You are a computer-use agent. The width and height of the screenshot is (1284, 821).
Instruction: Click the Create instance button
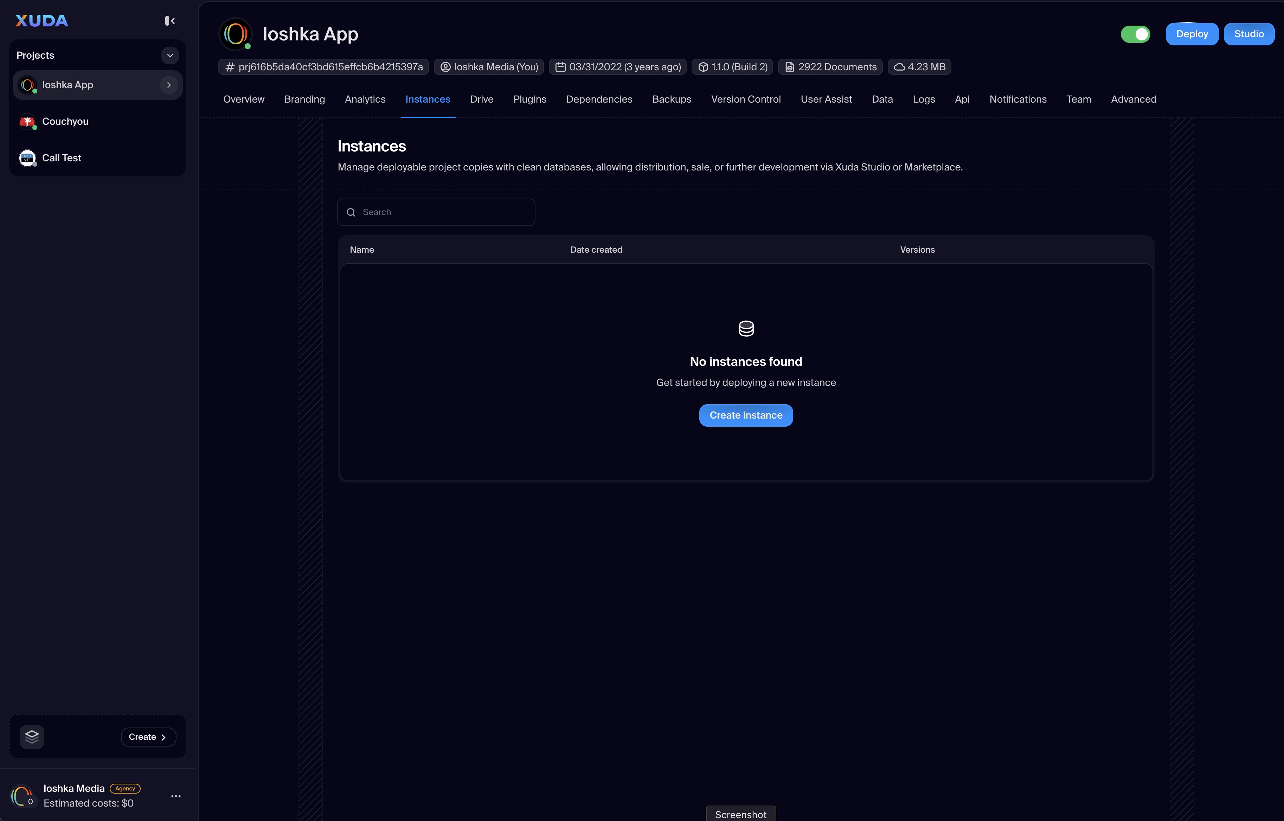pyautogui.click(x=745, y=415)
